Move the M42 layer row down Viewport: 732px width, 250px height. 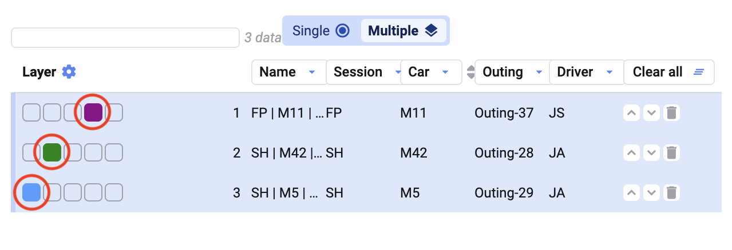651,153
